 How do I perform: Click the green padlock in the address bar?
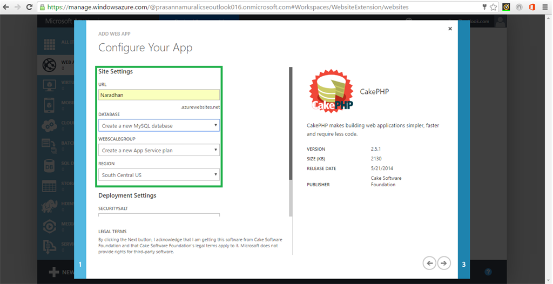(x=42, y=7)
